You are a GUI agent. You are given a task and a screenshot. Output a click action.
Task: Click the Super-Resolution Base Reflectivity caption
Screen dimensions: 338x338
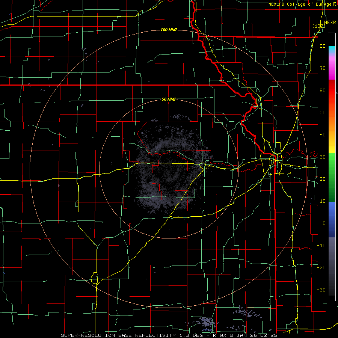(x=169, y=335)
